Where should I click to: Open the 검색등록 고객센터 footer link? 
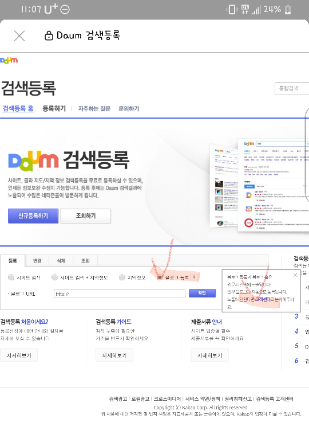tap(275, 399)
